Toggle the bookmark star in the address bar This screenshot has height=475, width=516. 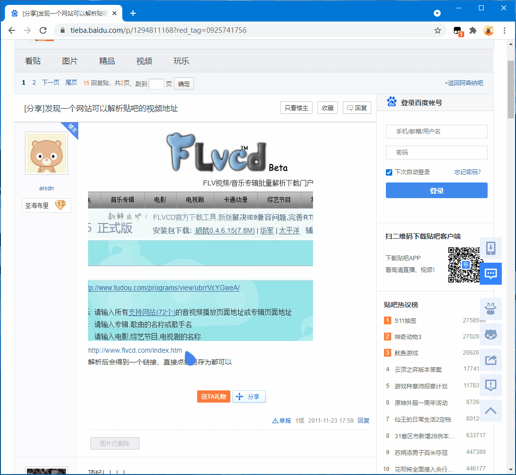(438, 30)
